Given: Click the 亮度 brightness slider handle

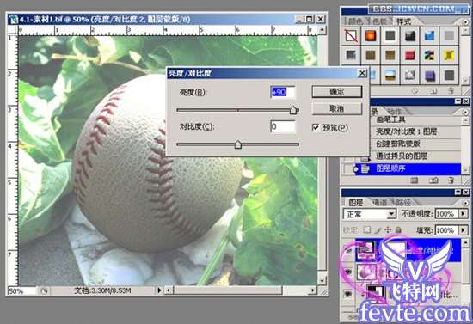Looking at the screenshot, I should pos(293,110).
